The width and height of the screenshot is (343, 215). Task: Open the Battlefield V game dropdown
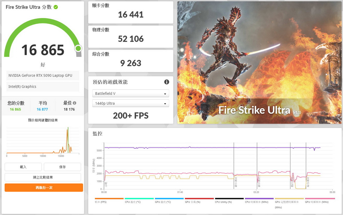[x=131, y=94]
